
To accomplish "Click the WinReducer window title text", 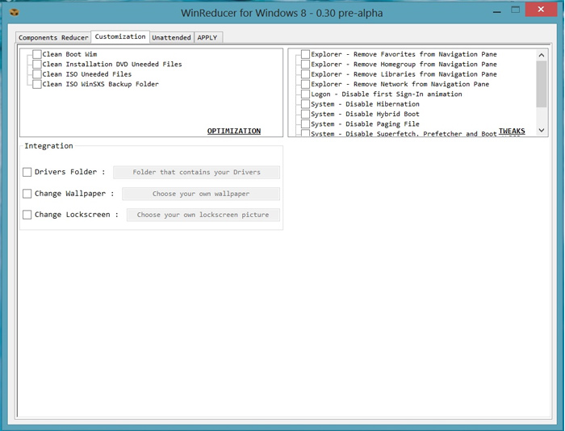I will click(x=282, y=13).
